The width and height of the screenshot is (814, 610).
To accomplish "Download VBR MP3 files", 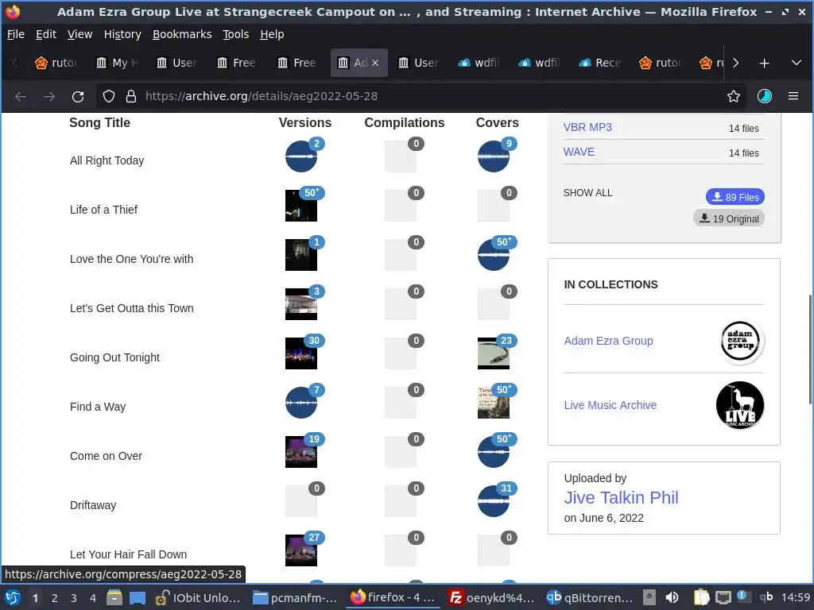I will tap(587, 127).
